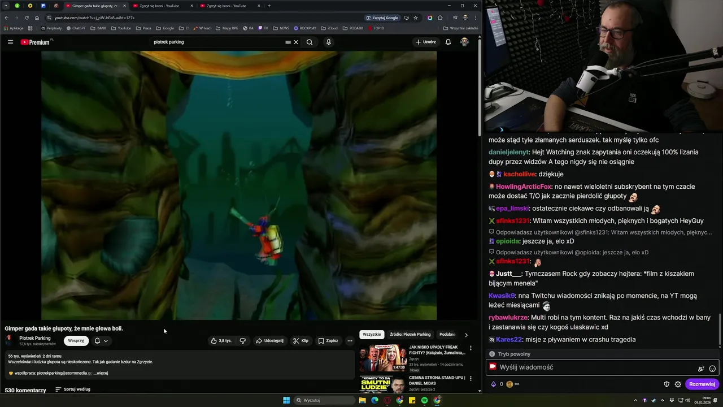
Task: Click the 'Wesprzyj' button
Action: [x=76, y=341]
